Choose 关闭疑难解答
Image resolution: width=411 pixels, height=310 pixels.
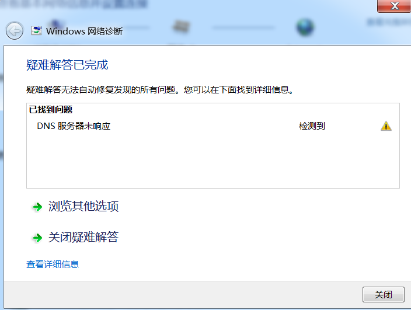click(83, 237)
